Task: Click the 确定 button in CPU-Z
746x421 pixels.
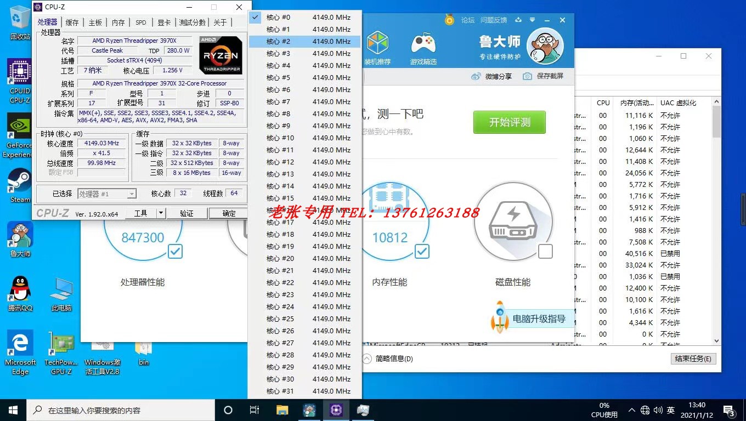Action: click(x=229, y=213)
